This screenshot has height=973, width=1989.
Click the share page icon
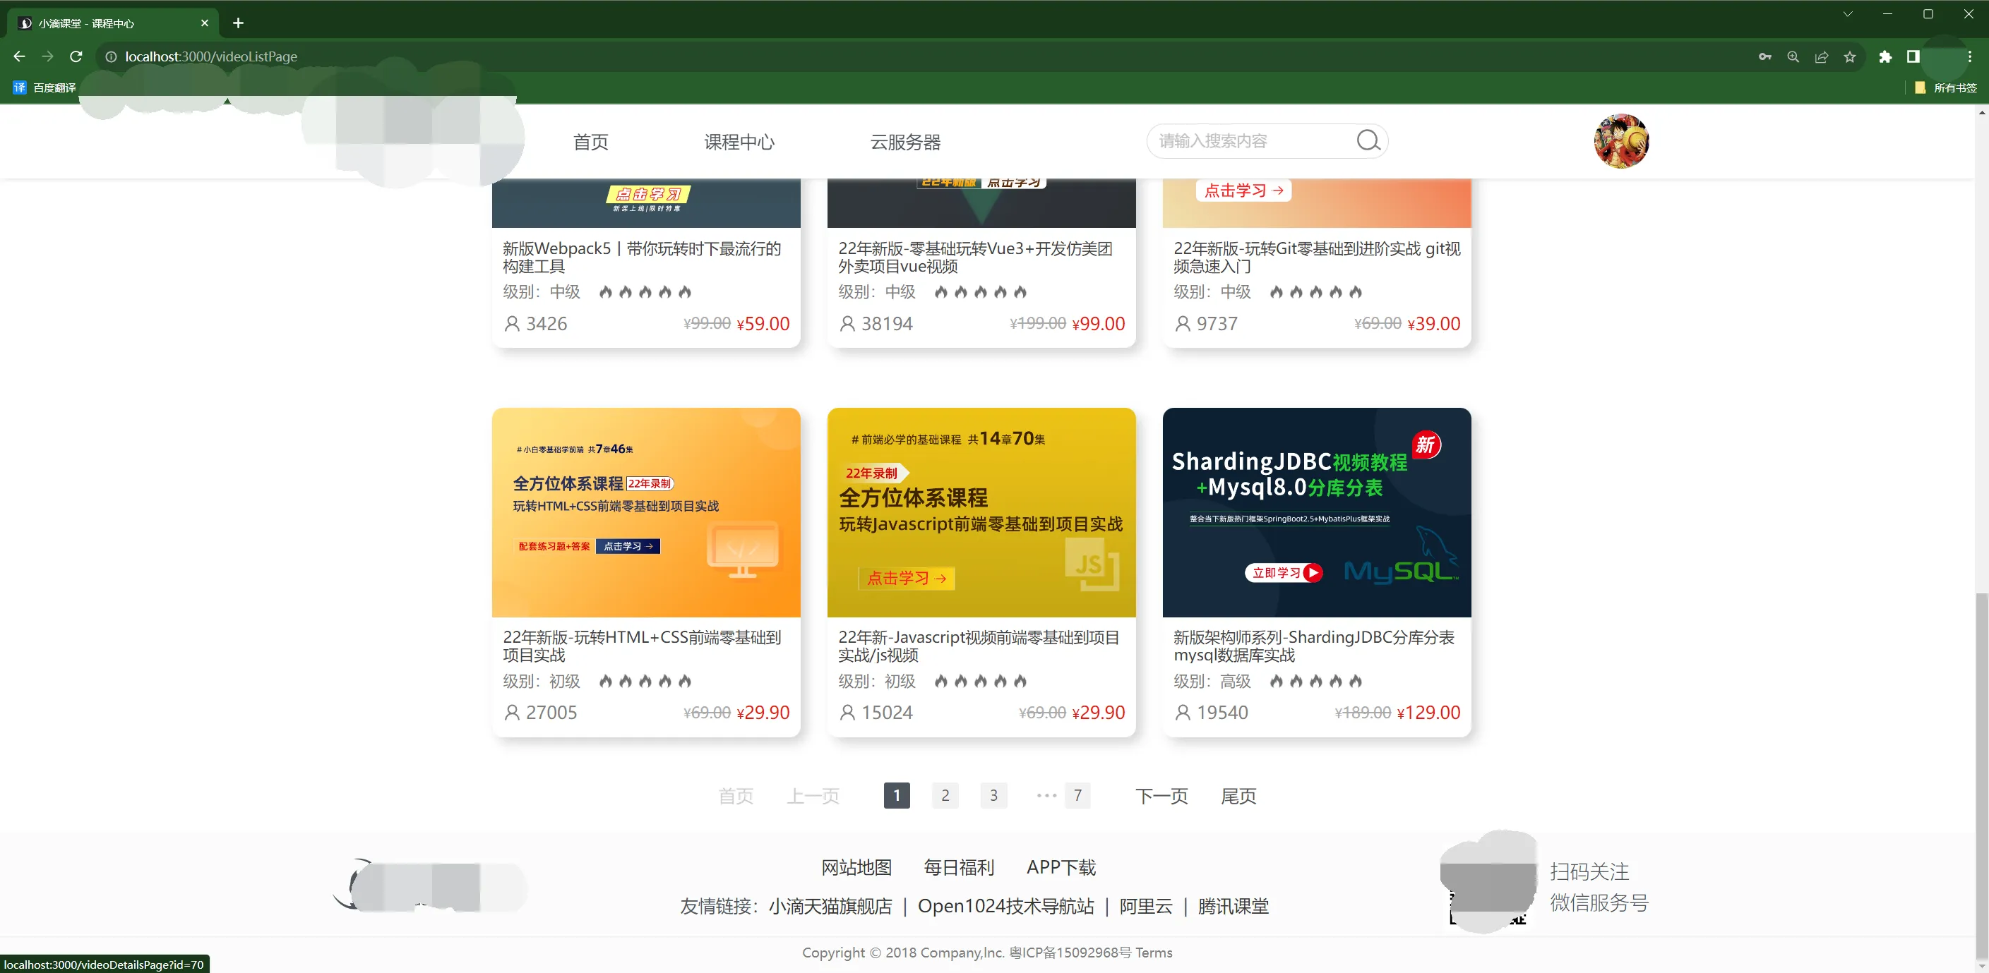[x=1822, y=56]
